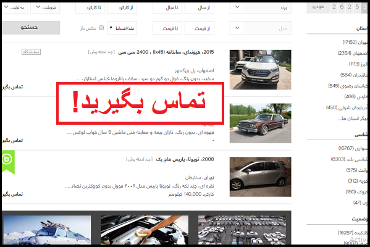The height and width of the screenshot is (247, 370).
Task: Switch to the 'خودرو' tab
Action: [x=318, y=7]
